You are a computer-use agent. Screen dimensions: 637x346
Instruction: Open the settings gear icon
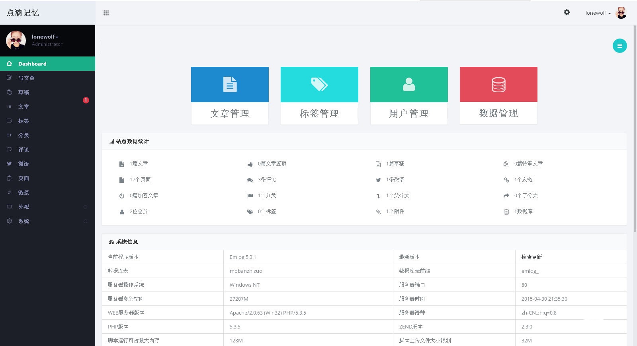pyautogui.click(x=567, y=12)
